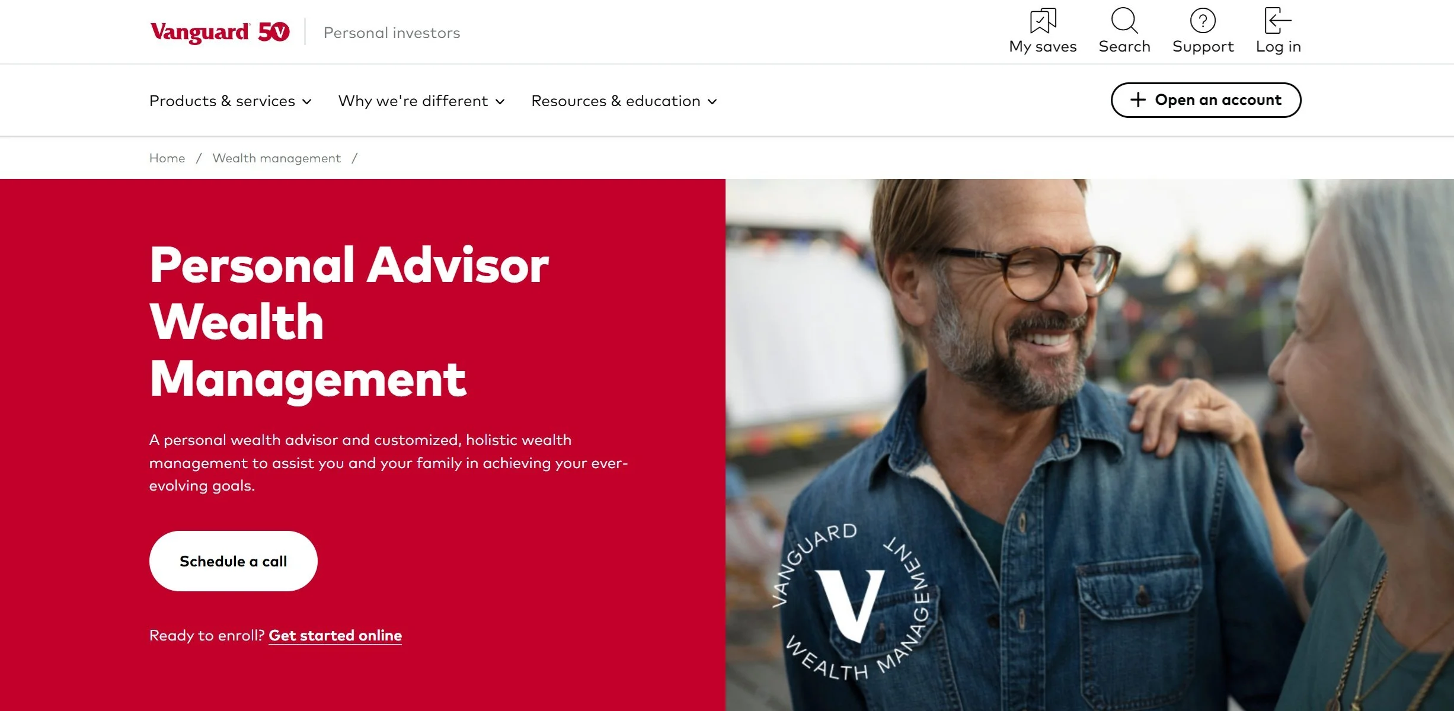Open My saves bookmark icon
Image resolution: width=1454 pixels, height=711 pixels.
(x=1043, y=21)
